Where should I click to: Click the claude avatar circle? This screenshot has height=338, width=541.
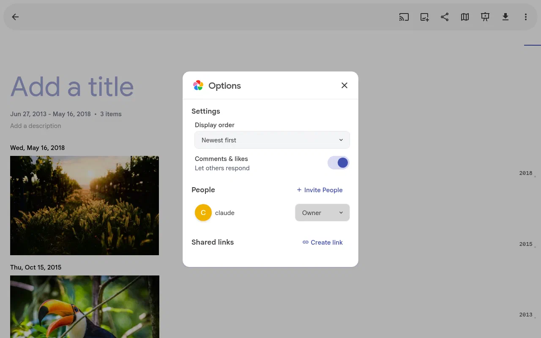pyautogui.click(x=203, y=213)
